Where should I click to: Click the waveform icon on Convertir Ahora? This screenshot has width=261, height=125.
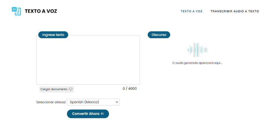click(102, 114)
